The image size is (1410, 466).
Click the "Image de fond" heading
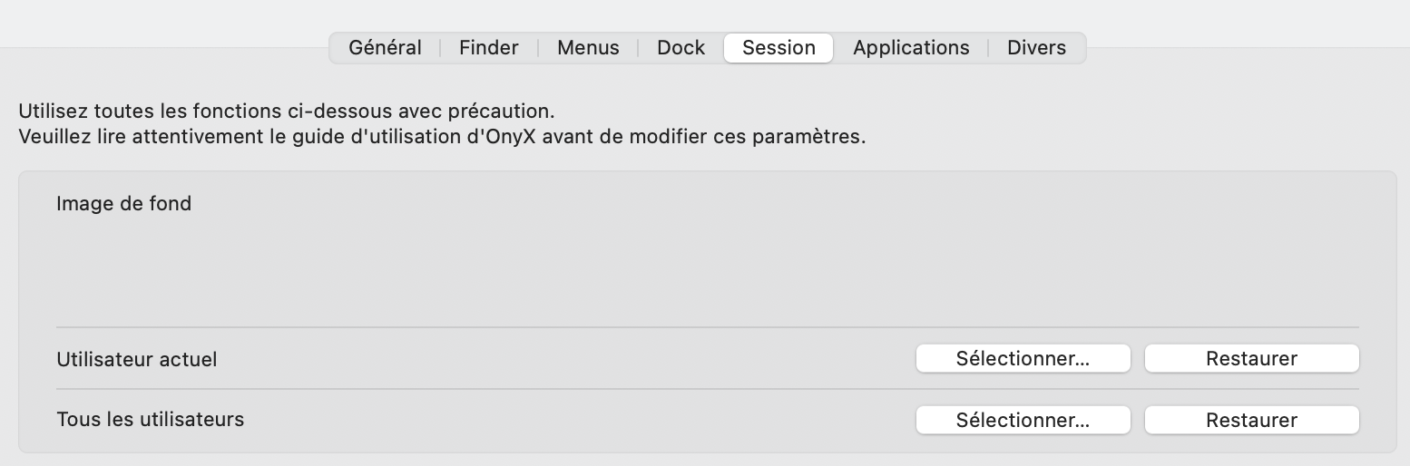123,204
